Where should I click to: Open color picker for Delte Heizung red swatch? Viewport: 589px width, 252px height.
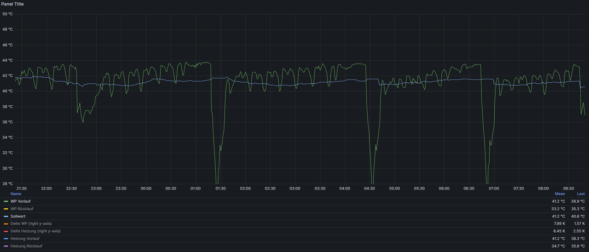6,231
